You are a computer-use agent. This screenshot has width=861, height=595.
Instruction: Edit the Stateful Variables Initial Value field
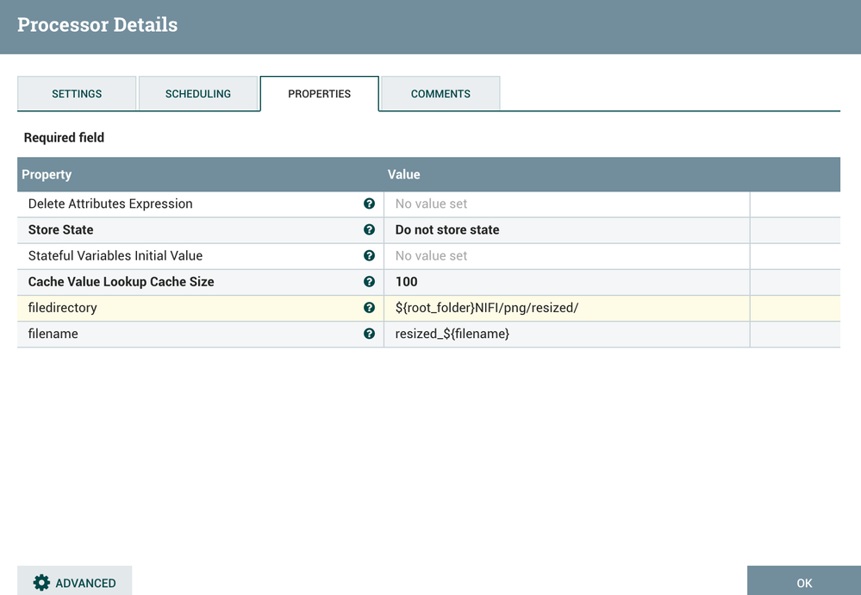[x=431, y=256]
